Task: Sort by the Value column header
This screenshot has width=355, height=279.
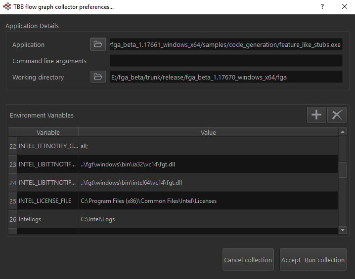Action: [208, 132]
